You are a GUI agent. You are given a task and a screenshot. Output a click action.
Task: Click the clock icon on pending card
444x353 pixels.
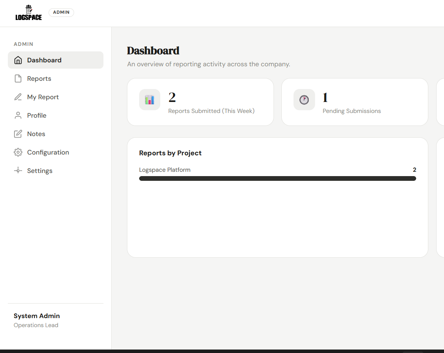pyautogui.click(x=304, y=100)
